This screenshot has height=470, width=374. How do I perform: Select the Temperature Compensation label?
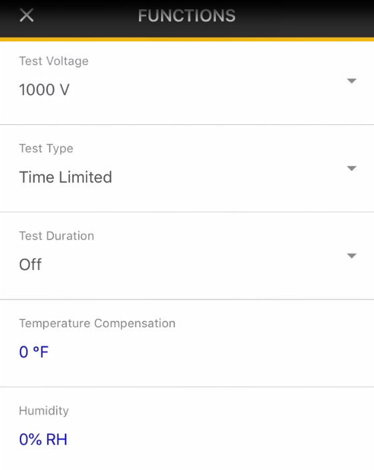(98, 324)
